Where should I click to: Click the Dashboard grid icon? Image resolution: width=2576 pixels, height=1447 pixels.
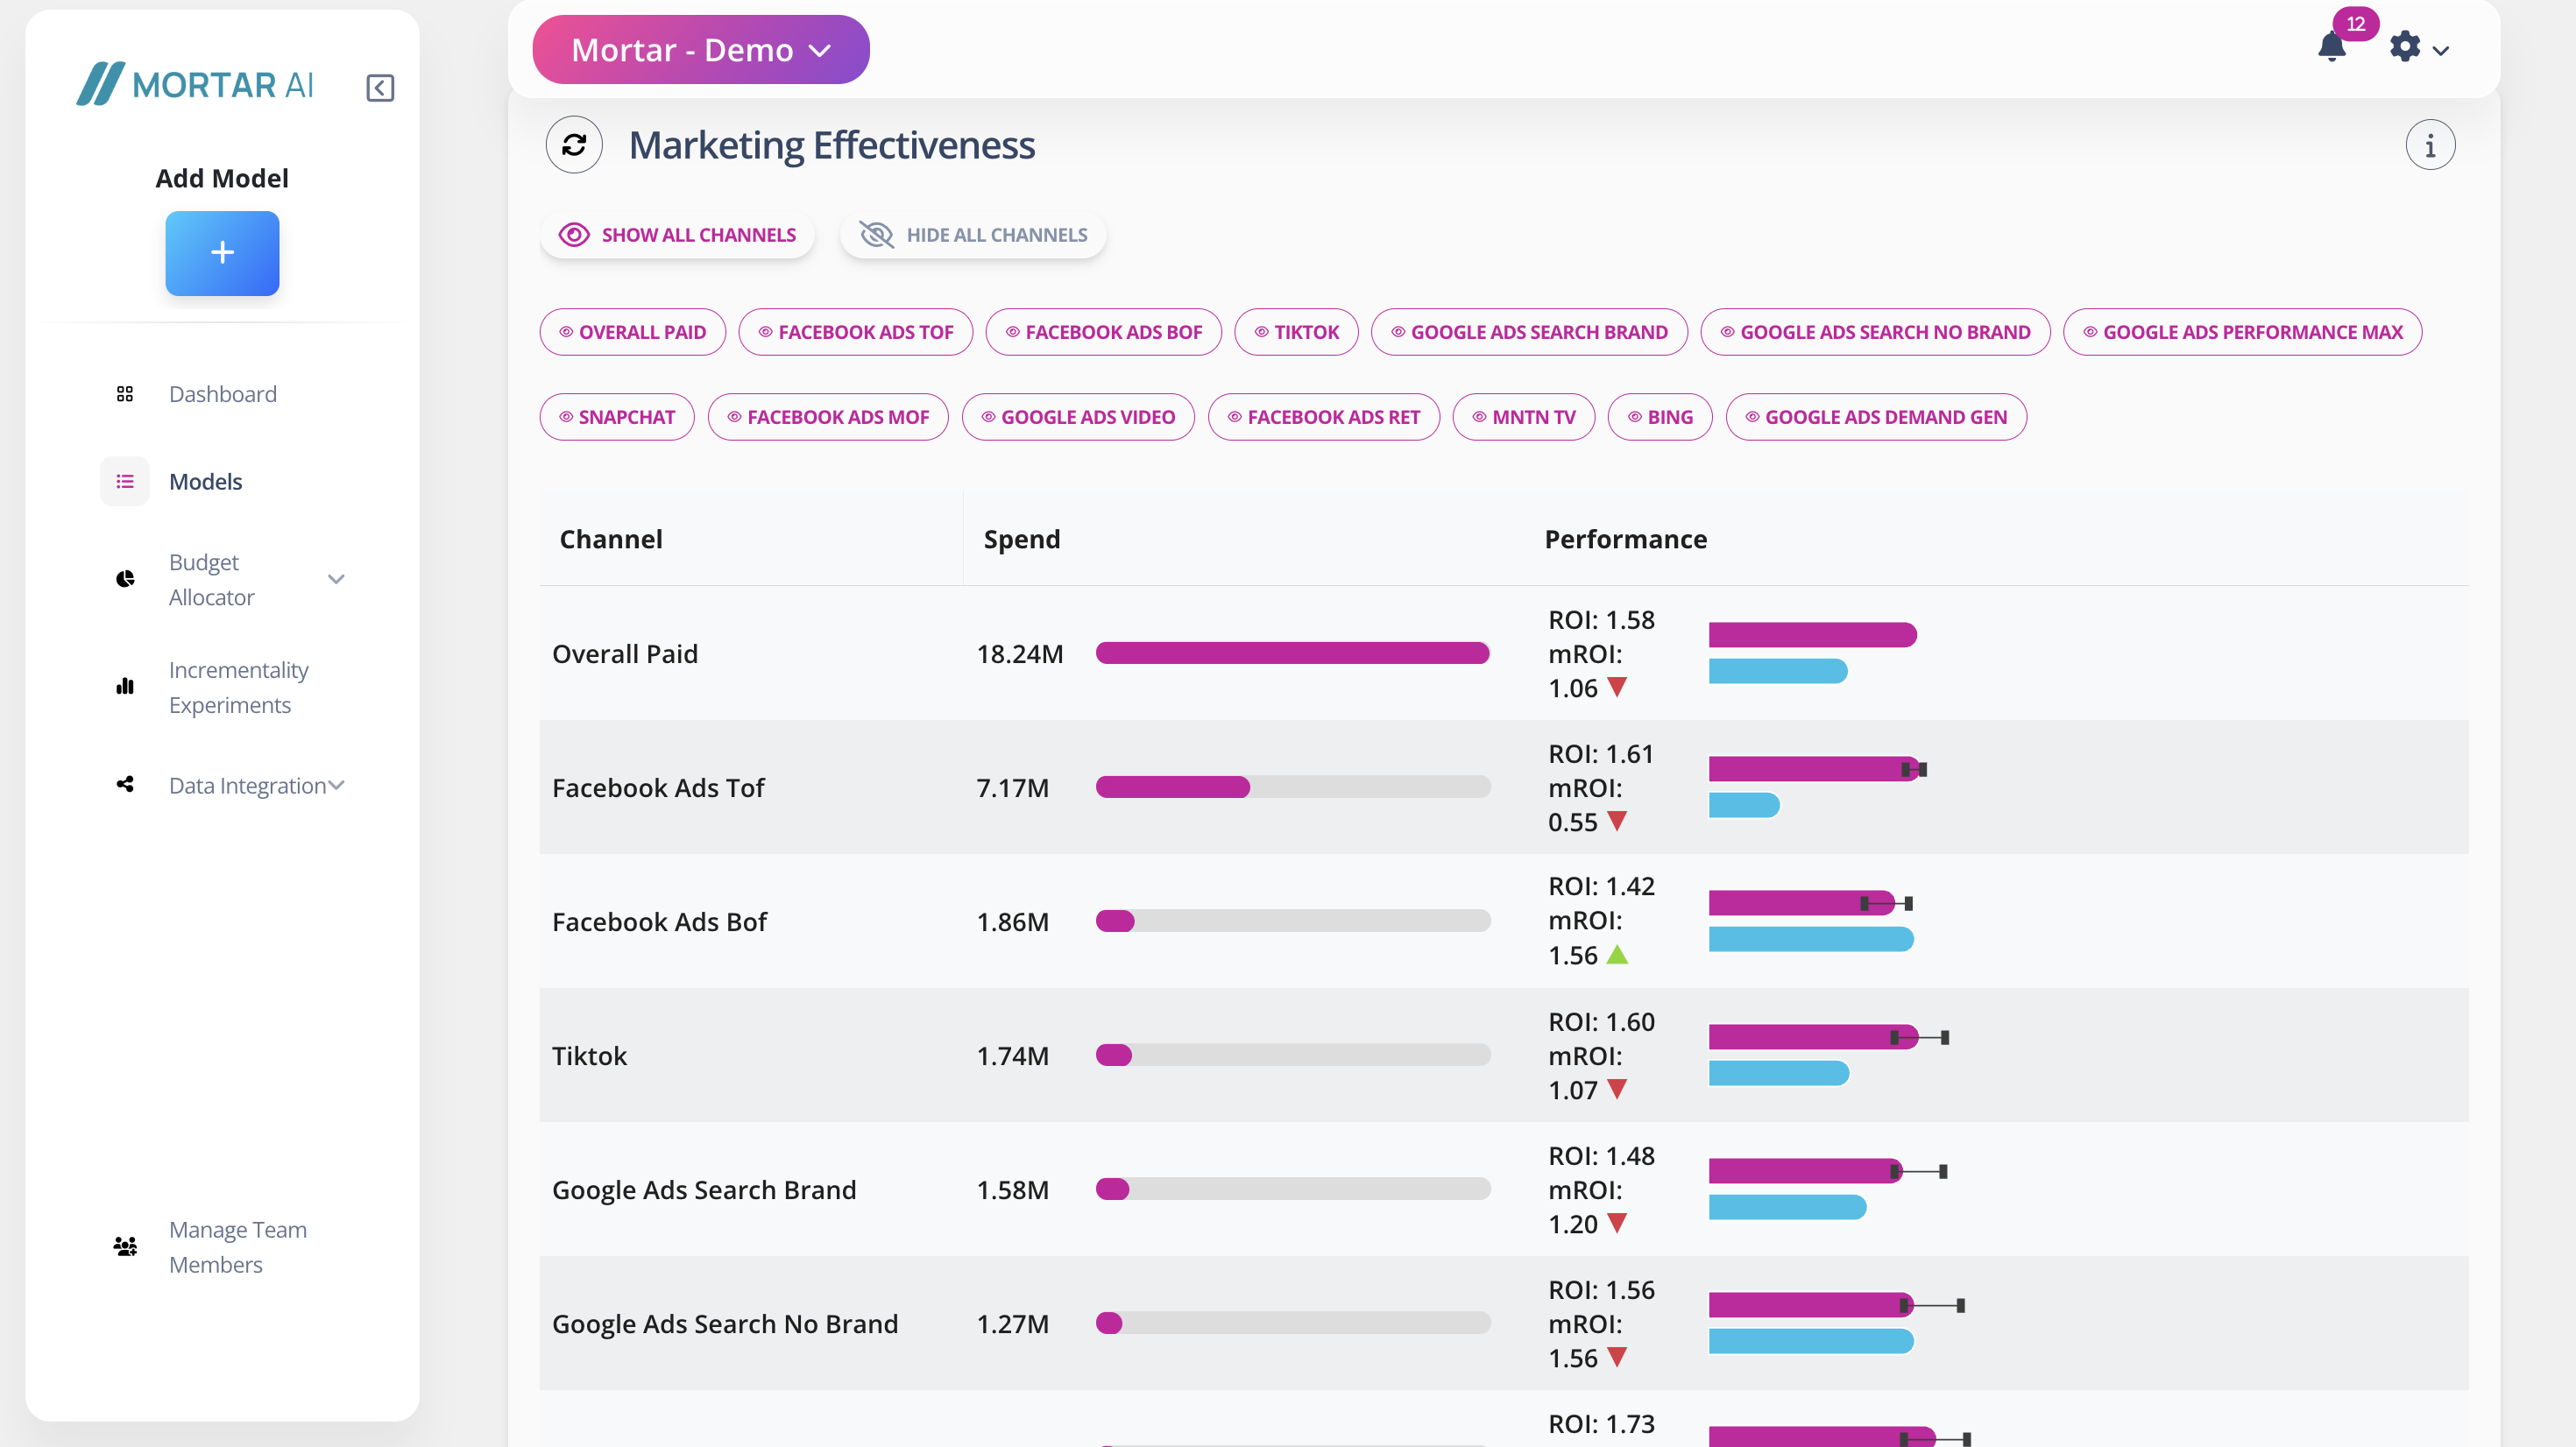(x=125, y=394)
